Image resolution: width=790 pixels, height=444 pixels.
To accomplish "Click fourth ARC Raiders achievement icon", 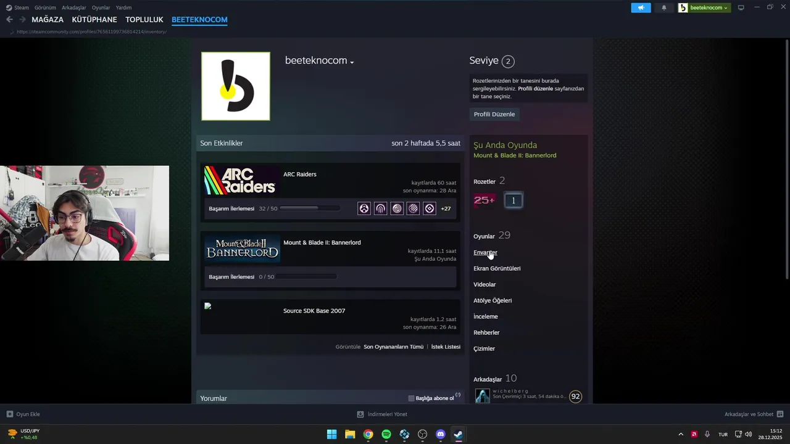I will 414,208.
